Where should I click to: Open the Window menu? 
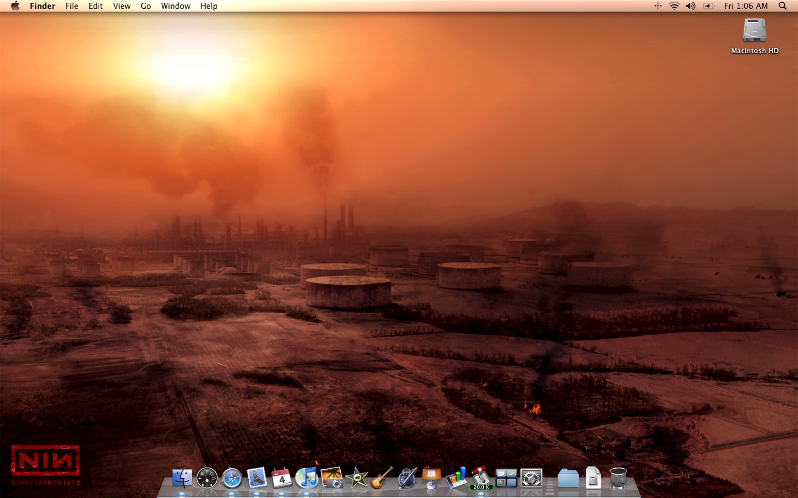(176, 6)
